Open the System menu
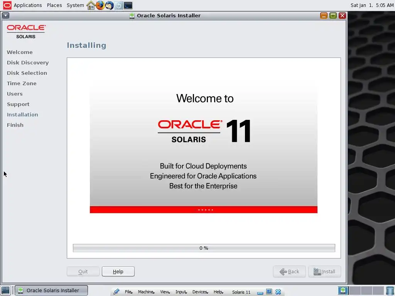Screen dimensions: 395x296 coord(75,5)
